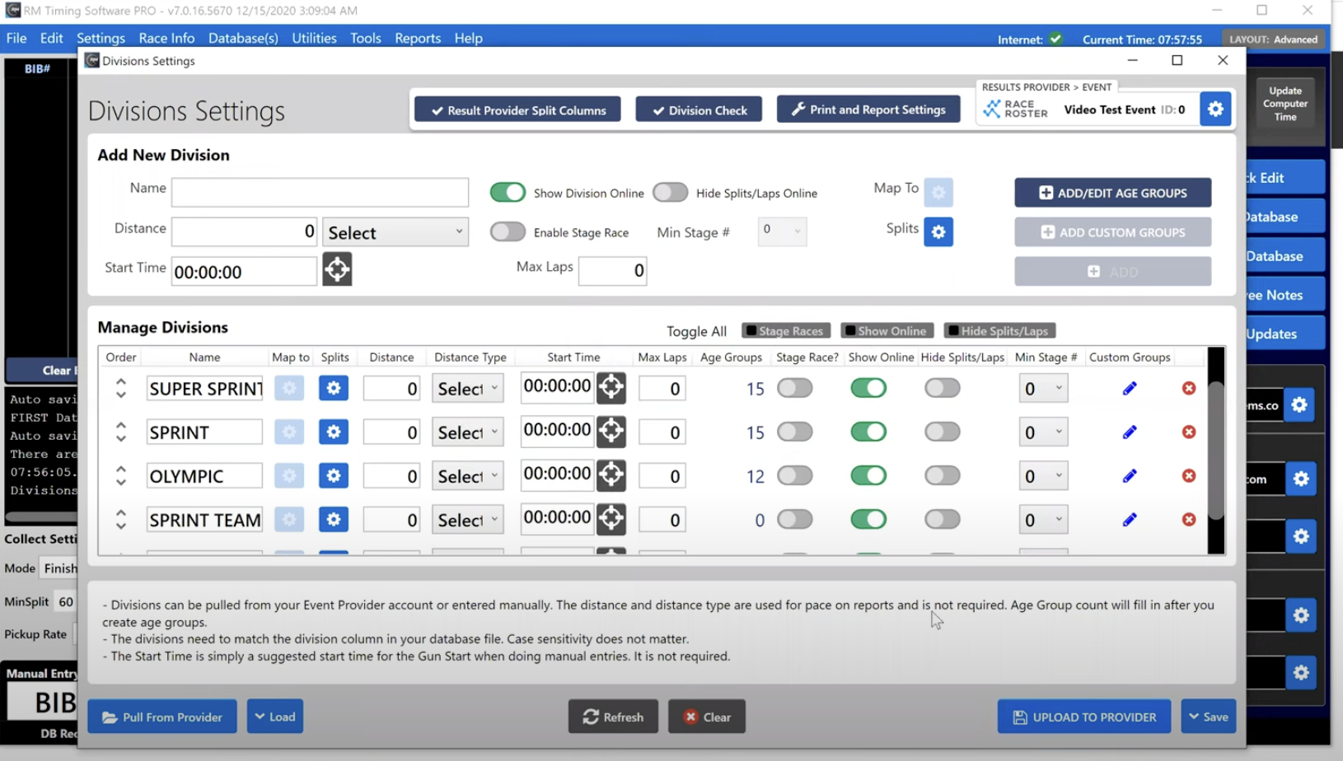Open Splits gear for SUPER SPRINT division

[x=333, y=388]
